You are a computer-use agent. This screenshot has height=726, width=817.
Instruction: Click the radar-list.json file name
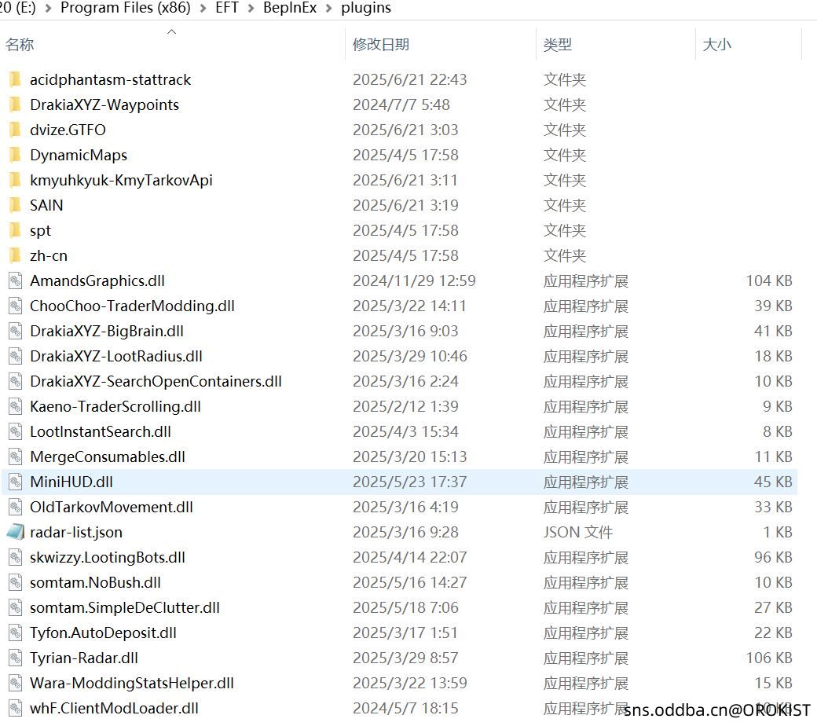click(x=76, y=532)
